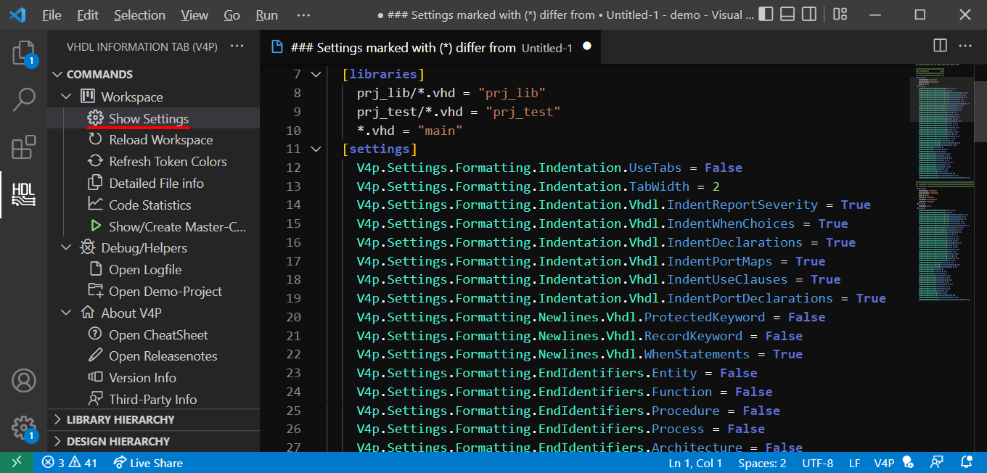Click the Detailed File info icon
Image resolution: width=987 pixels, height=473 pixels.
95,183
